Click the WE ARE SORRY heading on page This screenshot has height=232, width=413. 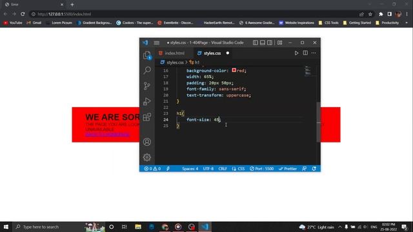(x=112, y=117)
